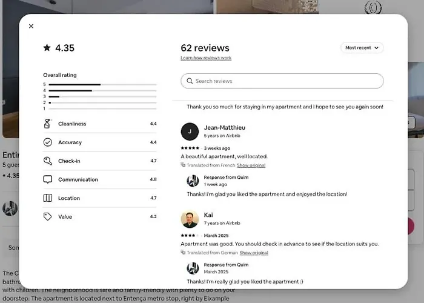Click into the Search reviews field
The height and width of the screenshot is (303, 424).
tap(282, 81)
